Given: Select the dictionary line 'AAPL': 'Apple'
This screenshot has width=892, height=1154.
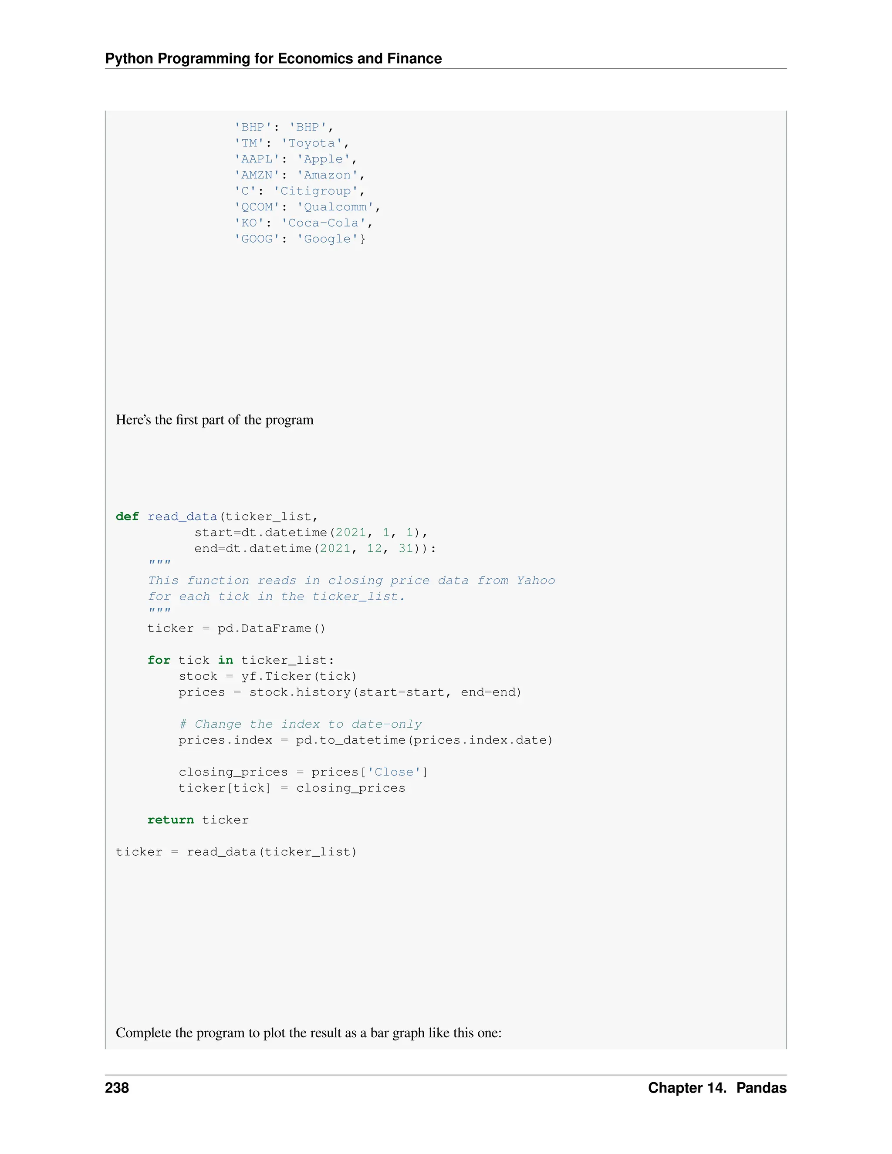Looking at the screenshot, I should pyautogui.click(x=296, y=159).
